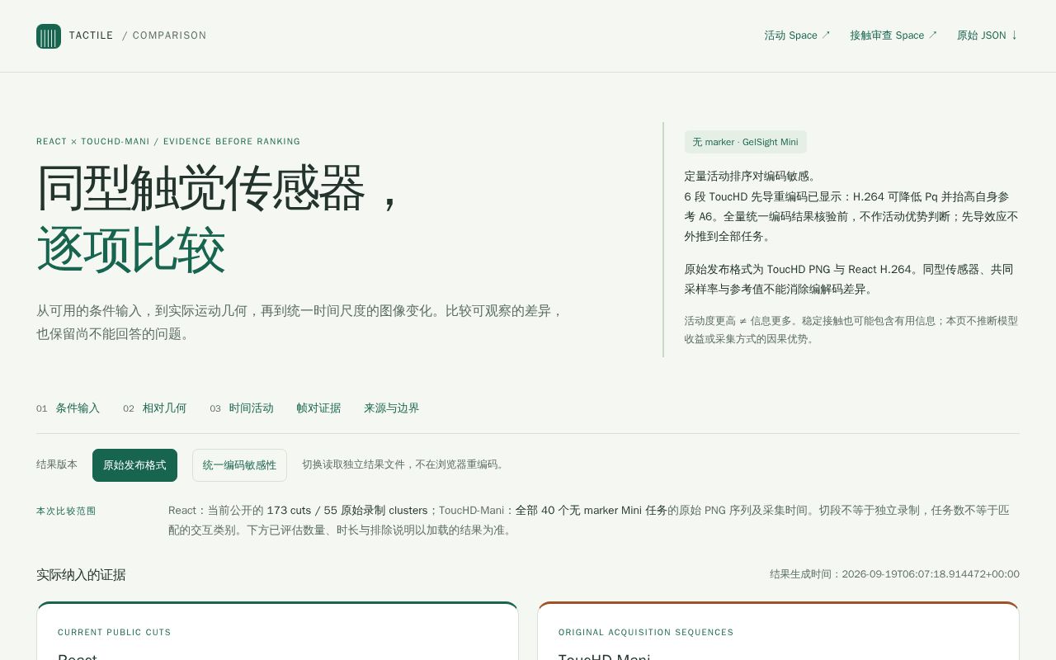
Task: Click the green Tactile logo icon
Action: tap(49, 36)
